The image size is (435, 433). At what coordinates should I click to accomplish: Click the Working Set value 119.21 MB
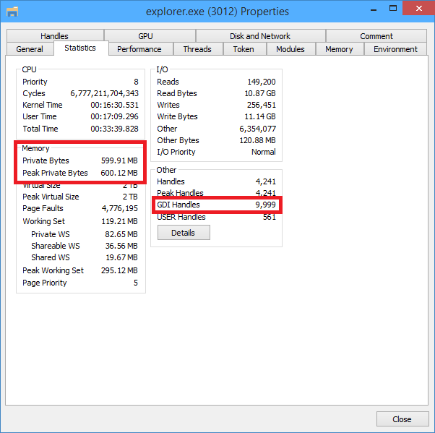119,221
